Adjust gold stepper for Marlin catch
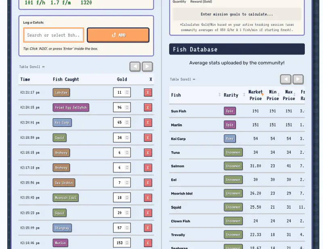323x249 pixels. pos(127,243)
